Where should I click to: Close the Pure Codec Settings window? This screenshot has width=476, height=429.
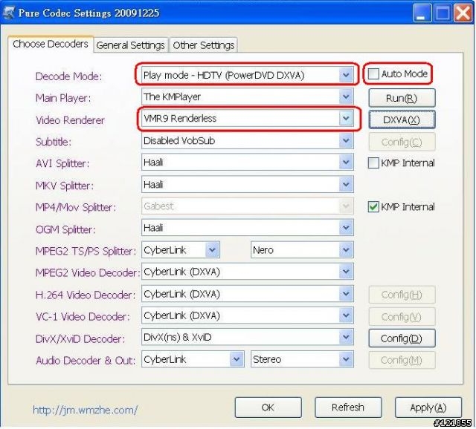tap(463, 13)
